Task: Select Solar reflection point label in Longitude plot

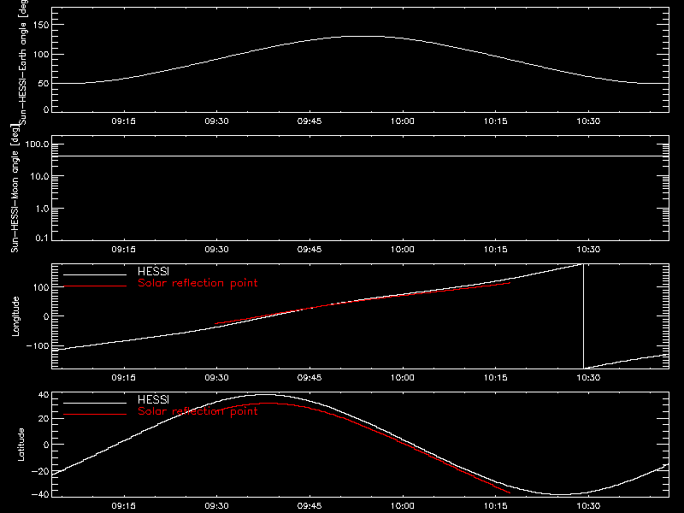Action: coord(198,283)
